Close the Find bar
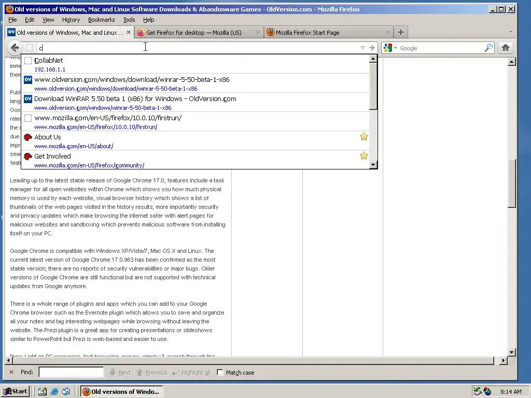531x398 pixels. point(11,372)
